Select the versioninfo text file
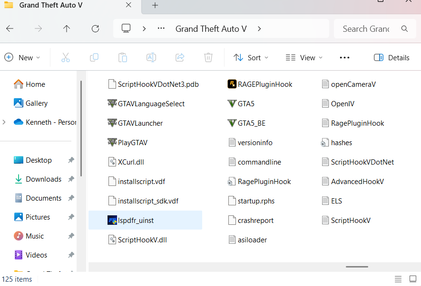This screenshot has width=421, height=286. pyautogui.click(x=250, y=143)
